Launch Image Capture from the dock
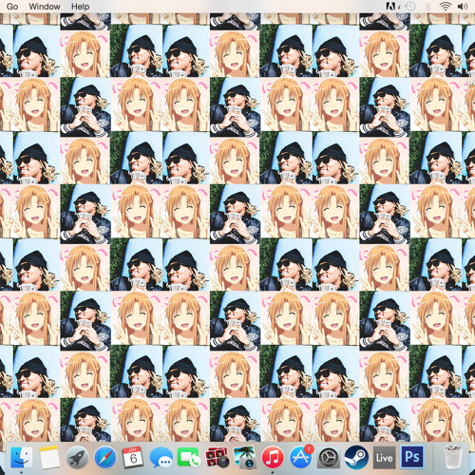This screenshot has height=475, width=475. click(x=244, y=457)
